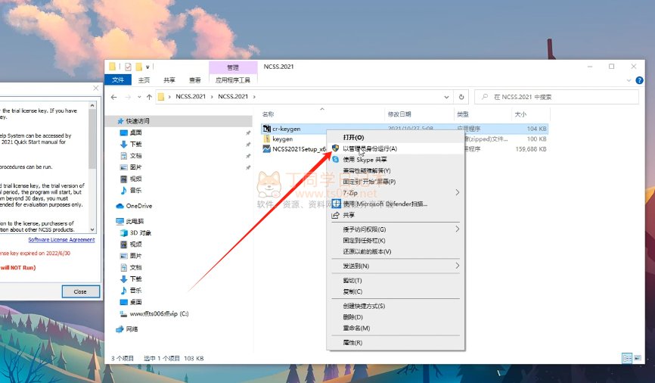This screenshot has height=383, width=655.
Task: Expand the ribbon chevron
Action: click(x=629, y=80)
